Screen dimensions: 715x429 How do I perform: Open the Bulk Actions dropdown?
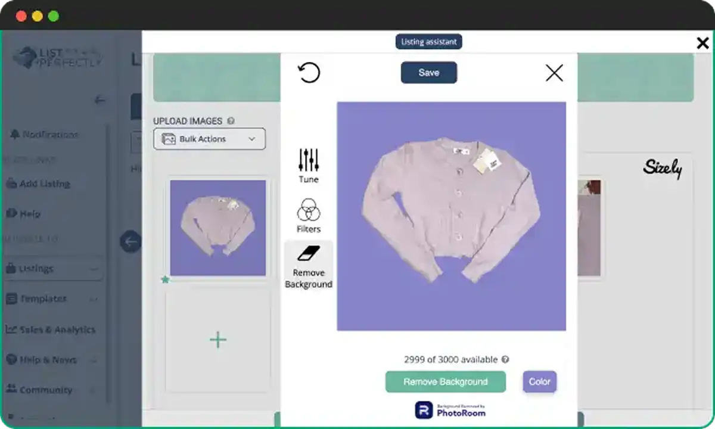(209, 139)
